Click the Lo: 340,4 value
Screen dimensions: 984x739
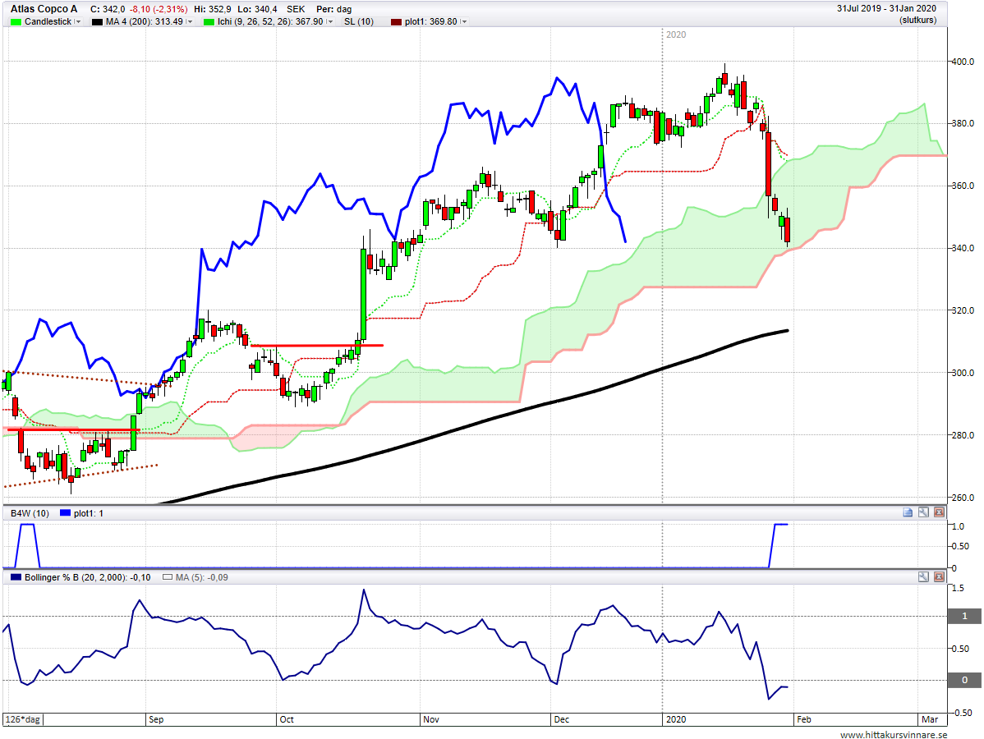click(x=257, y=9)
